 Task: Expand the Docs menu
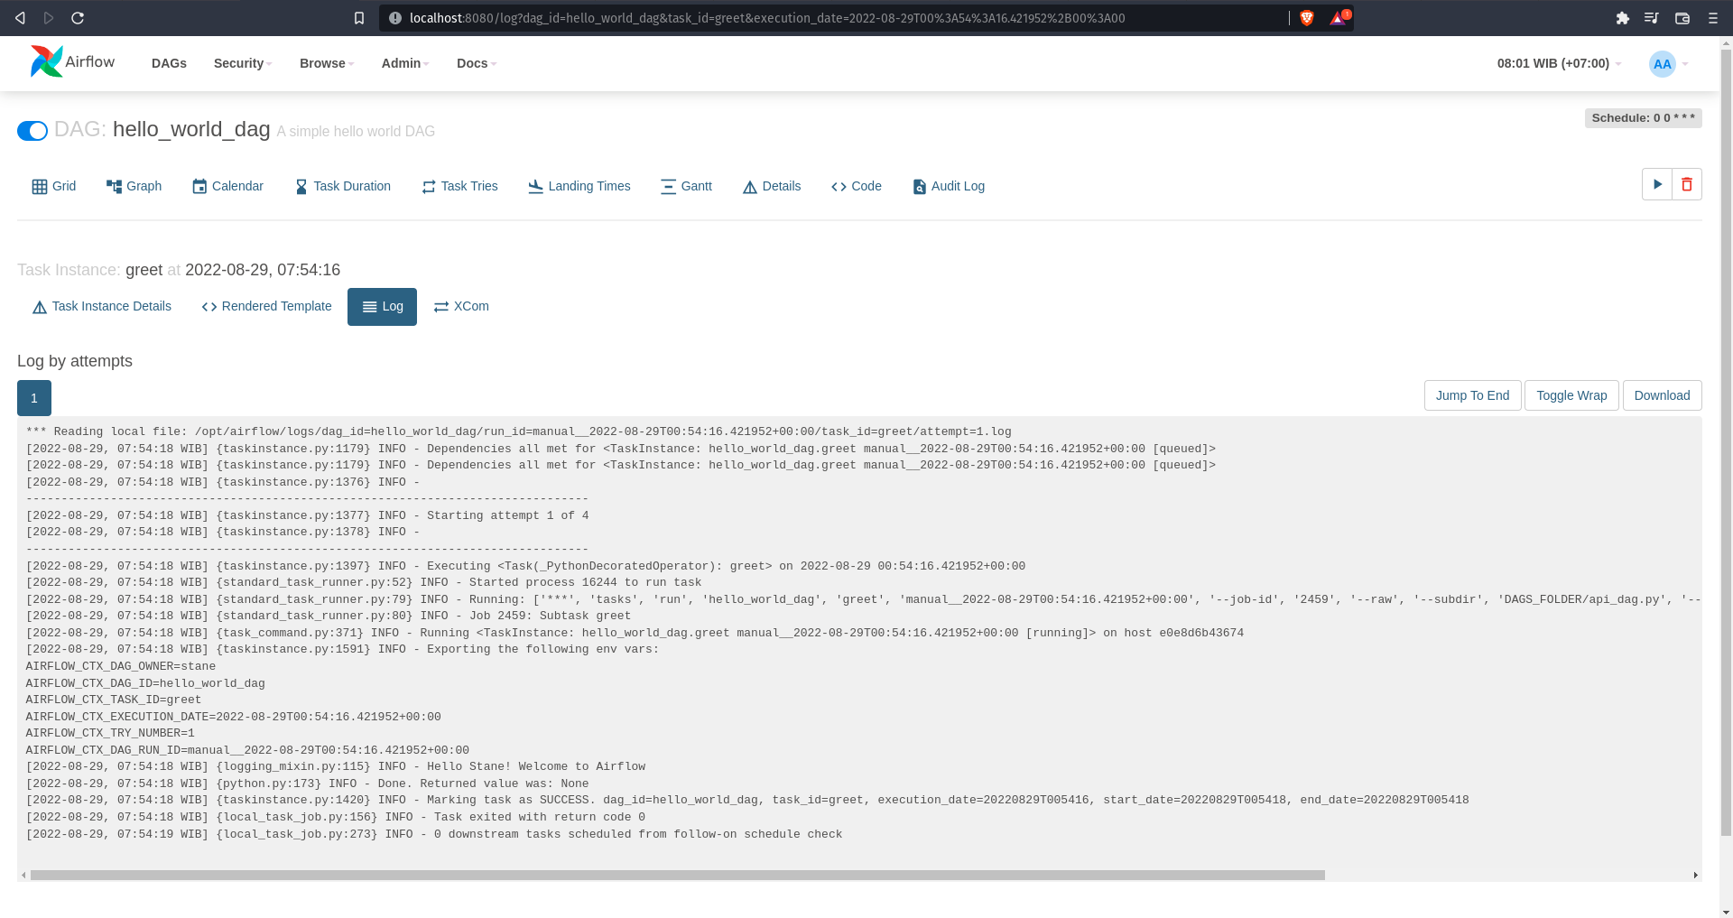[x=477, y=63]
